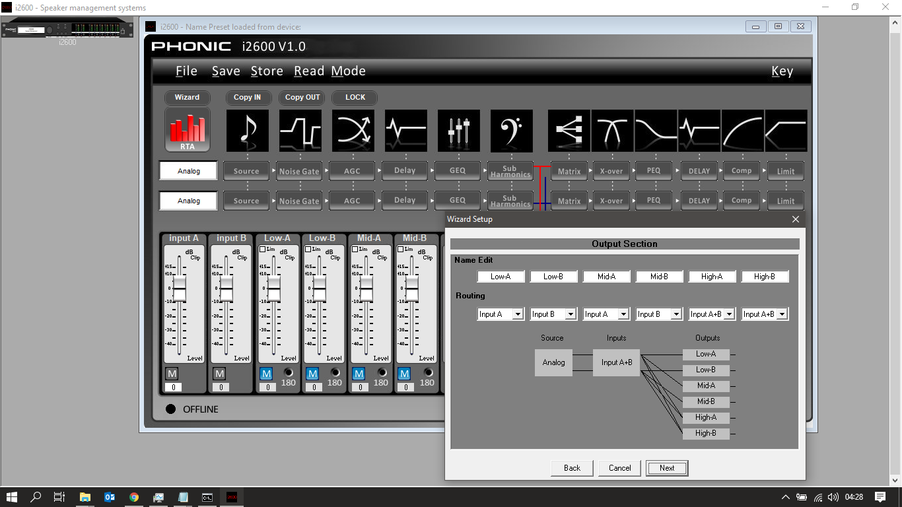Image resolution: width=902 pixels, height=507 pixels.
Task: Open taskbar search
Action: 36,497
